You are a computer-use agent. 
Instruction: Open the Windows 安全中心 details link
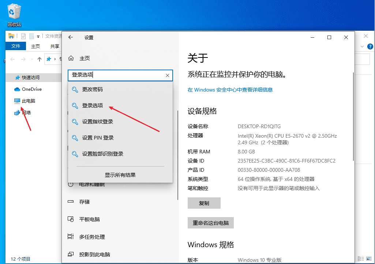click(230, 90)
